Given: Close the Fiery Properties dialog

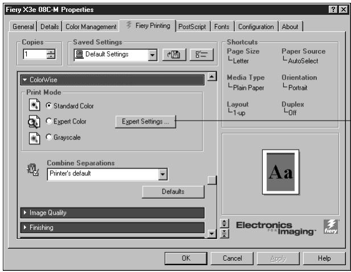Looking at the screenshot, I should [343, 10].
